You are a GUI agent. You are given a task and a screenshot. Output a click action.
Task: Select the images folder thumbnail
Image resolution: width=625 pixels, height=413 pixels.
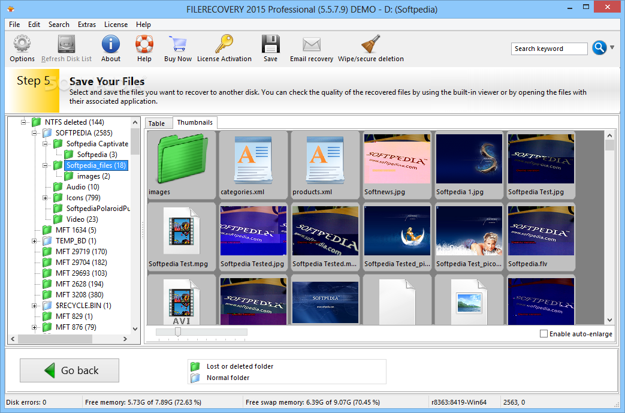click(182, 165)
